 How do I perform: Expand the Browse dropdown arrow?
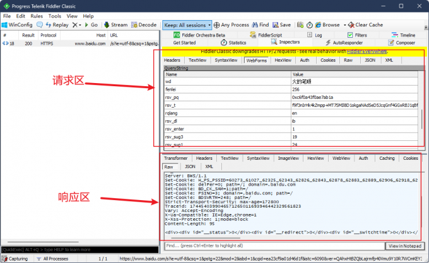tap(344, 25)
